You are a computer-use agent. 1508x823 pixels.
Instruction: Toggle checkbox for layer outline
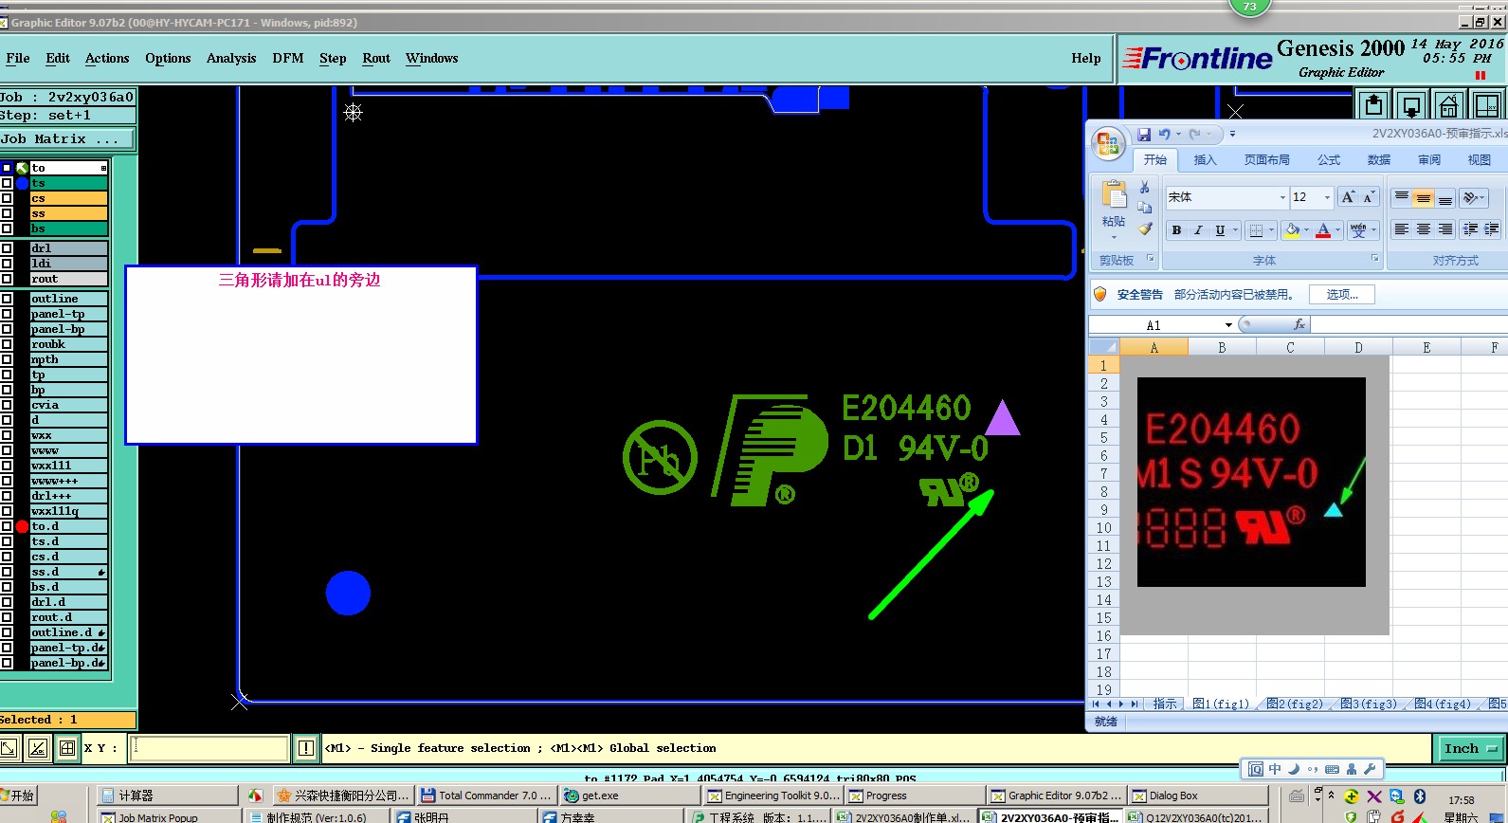tap(7, 299)
